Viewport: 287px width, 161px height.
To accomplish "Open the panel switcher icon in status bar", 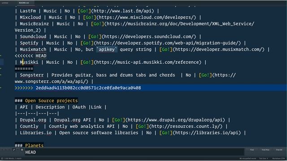I will pyautogui.click(x=2, y=158).
